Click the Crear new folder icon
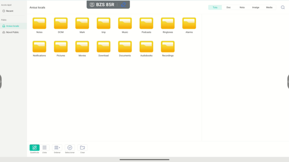The image size is (289, 162). tap(82, 148)
